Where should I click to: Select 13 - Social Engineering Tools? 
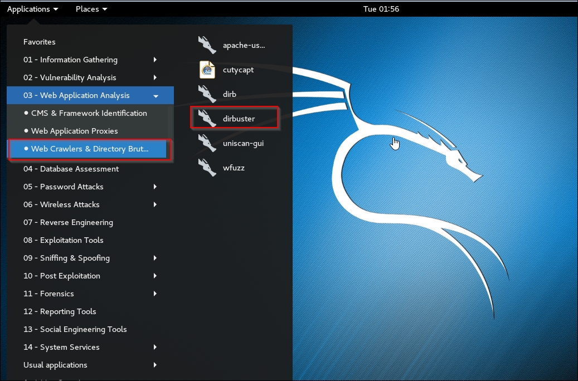tap(75, 329)
